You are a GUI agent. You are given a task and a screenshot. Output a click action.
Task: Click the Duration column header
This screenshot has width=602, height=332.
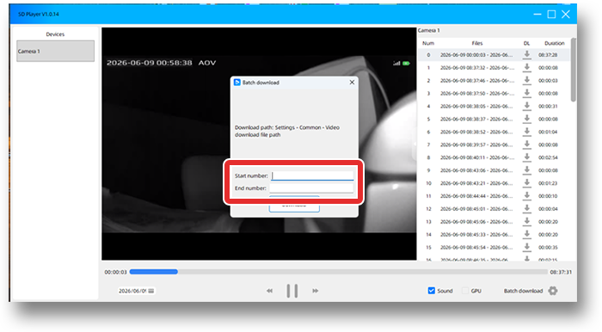(x=555, y=43)
